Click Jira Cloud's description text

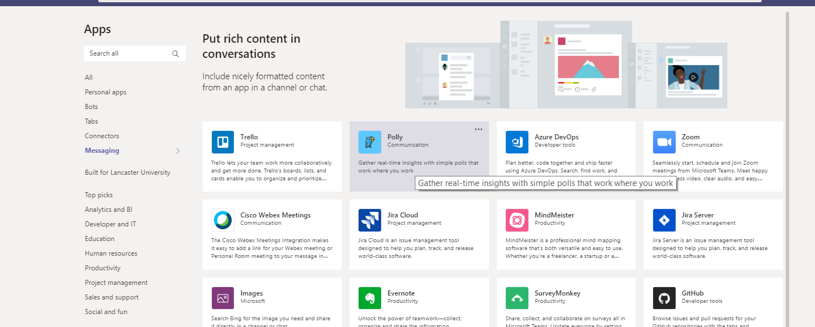click(416, 248)
